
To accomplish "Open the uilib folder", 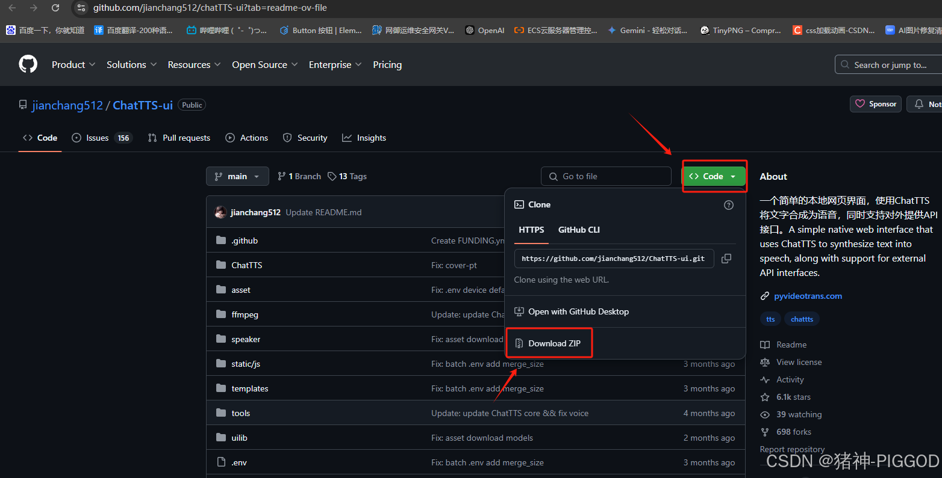I will (x=239, y=438).
